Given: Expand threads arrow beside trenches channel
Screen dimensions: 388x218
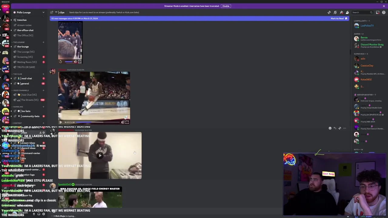Looking at the screenshot, I should 11,20.
